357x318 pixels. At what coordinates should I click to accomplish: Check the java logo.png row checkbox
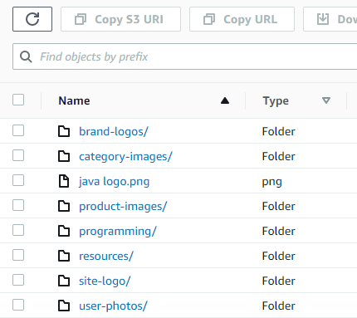(18, 180)
